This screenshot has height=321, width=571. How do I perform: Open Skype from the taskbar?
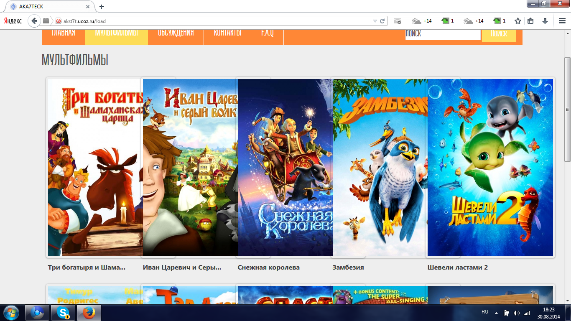63,313
